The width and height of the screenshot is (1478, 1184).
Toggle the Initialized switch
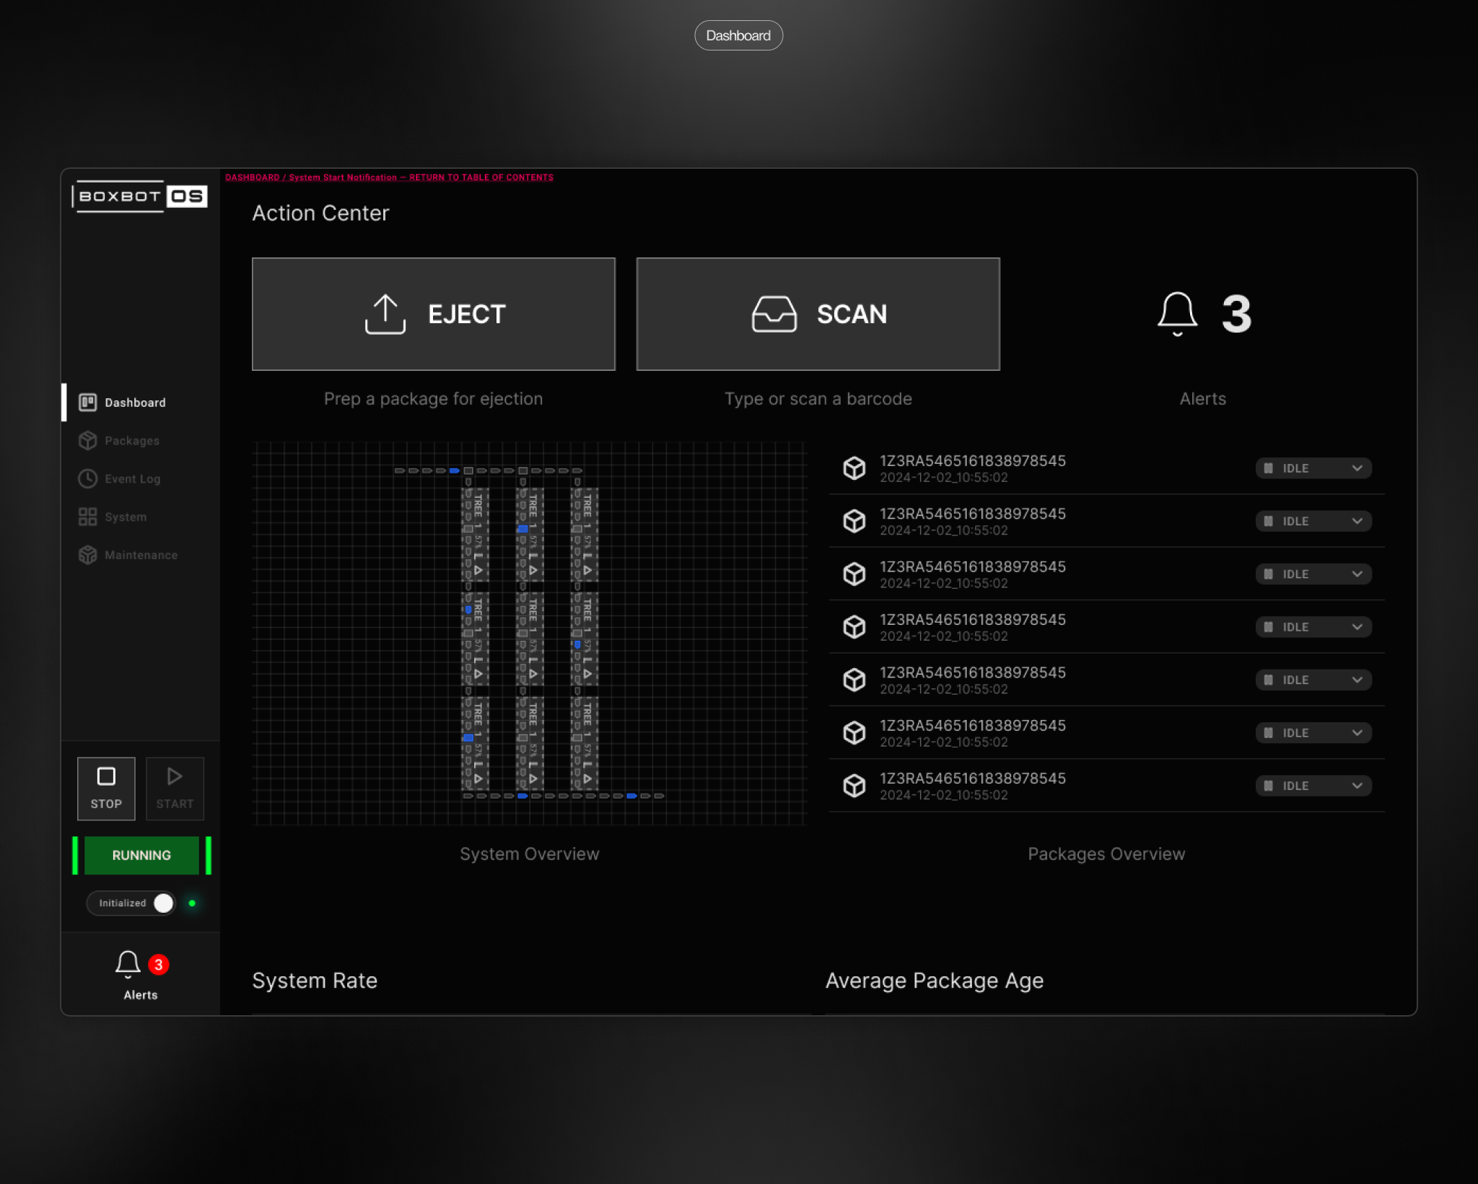click(163, 903)
